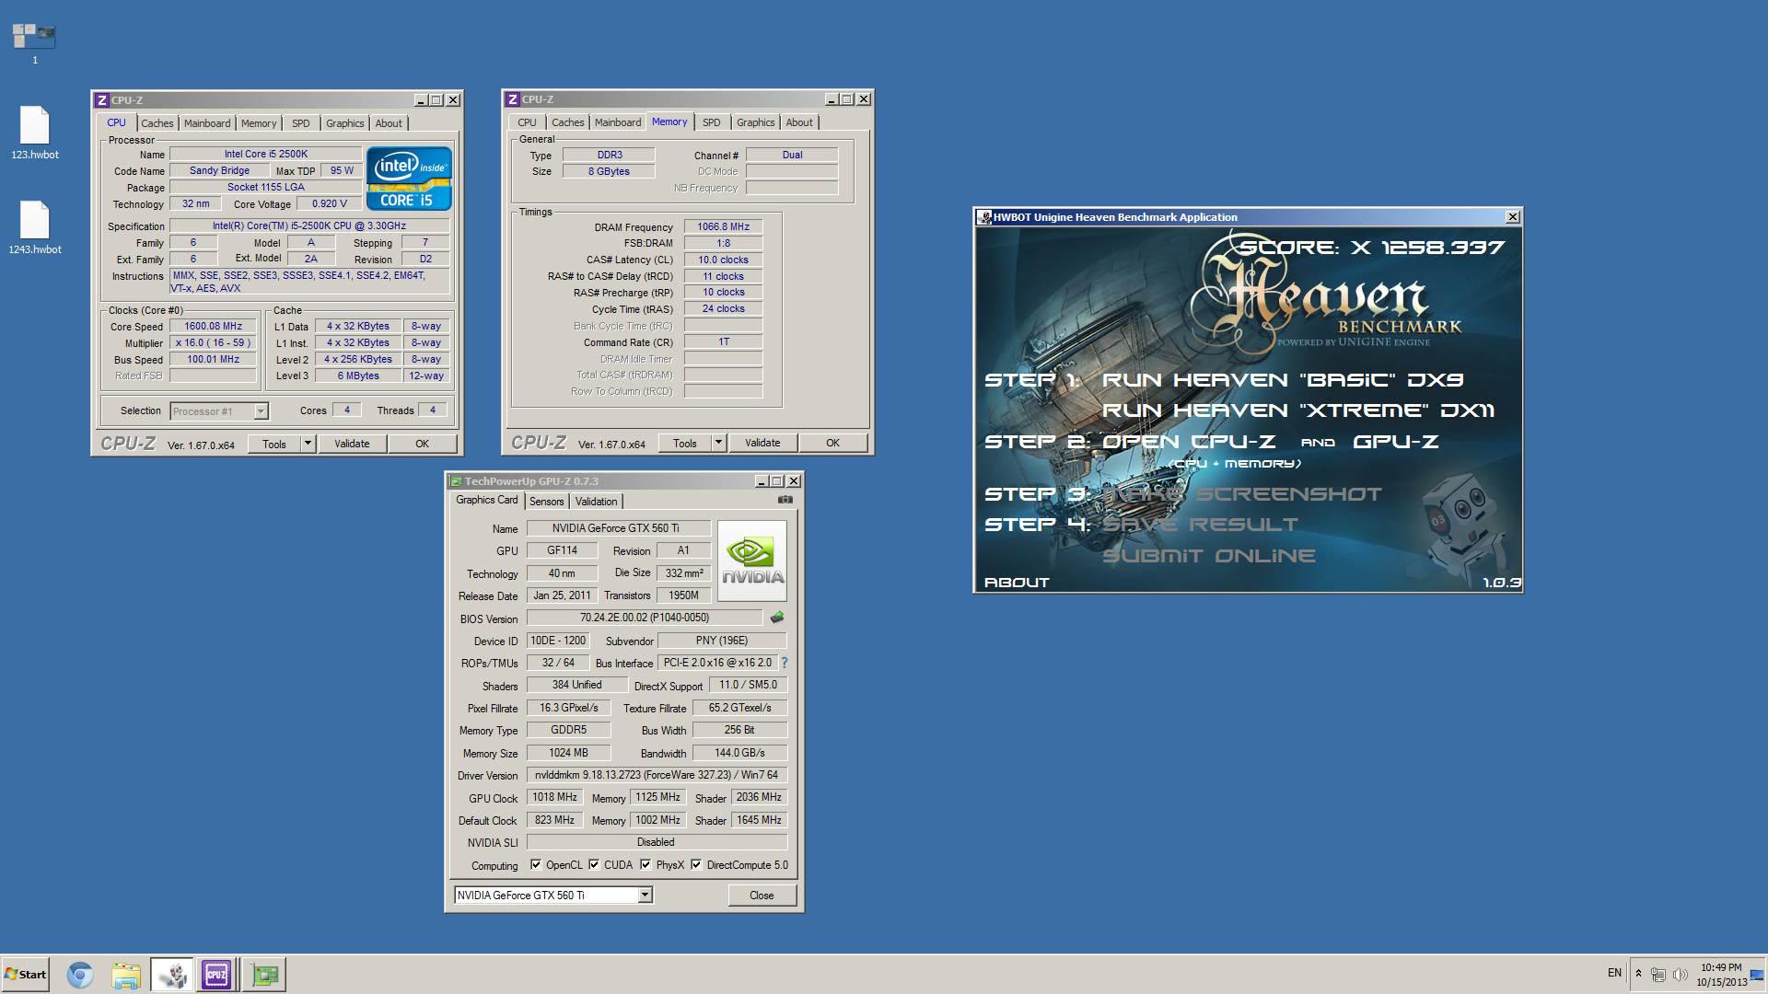
Task: Click About in HWBOT Heaven window
Action: pos(1017,583)
